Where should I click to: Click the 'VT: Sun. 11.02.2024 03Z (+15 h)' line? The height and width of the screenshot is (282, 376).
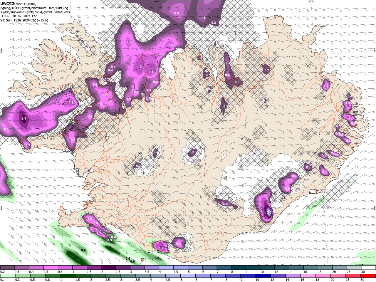[24, 20]
